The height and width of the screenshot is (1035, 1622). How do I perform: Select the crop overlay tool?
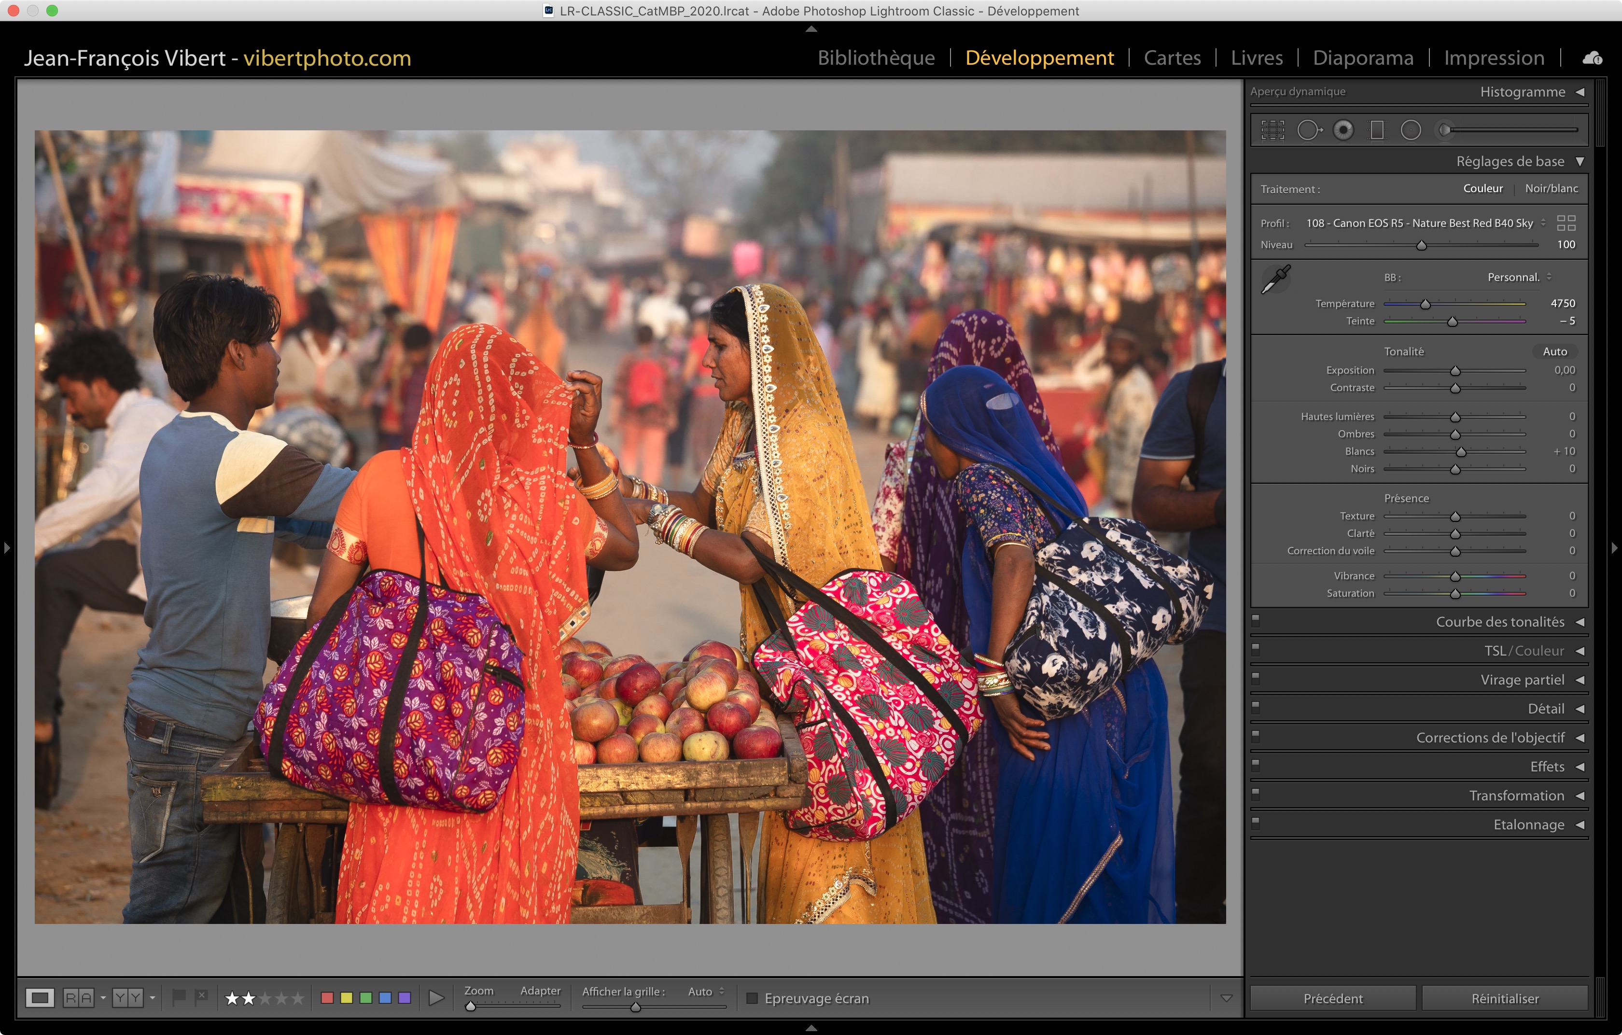[1272, 130]
